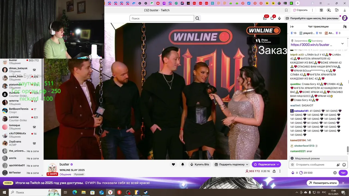Open xXxTORNIxXx channel in sidebar

pos(21,135)
